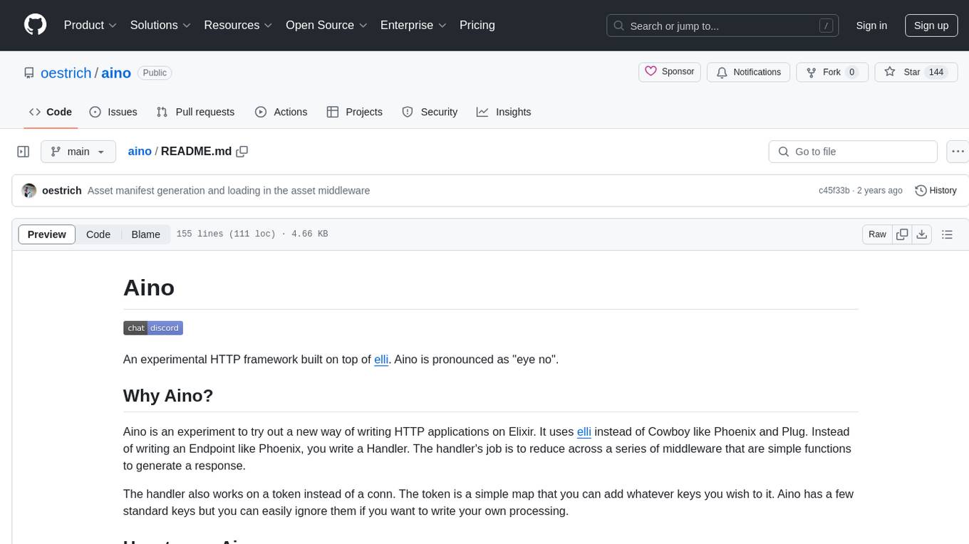Expand the Enterprise menu
The height and width of the screenshot is (544, 969).
[x=413, y=25]
